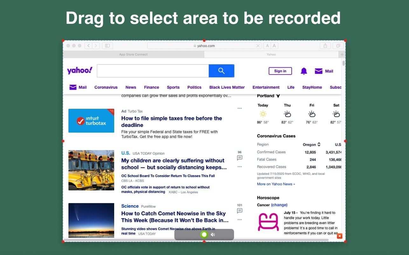Go to the Finance section

(151, 87)
